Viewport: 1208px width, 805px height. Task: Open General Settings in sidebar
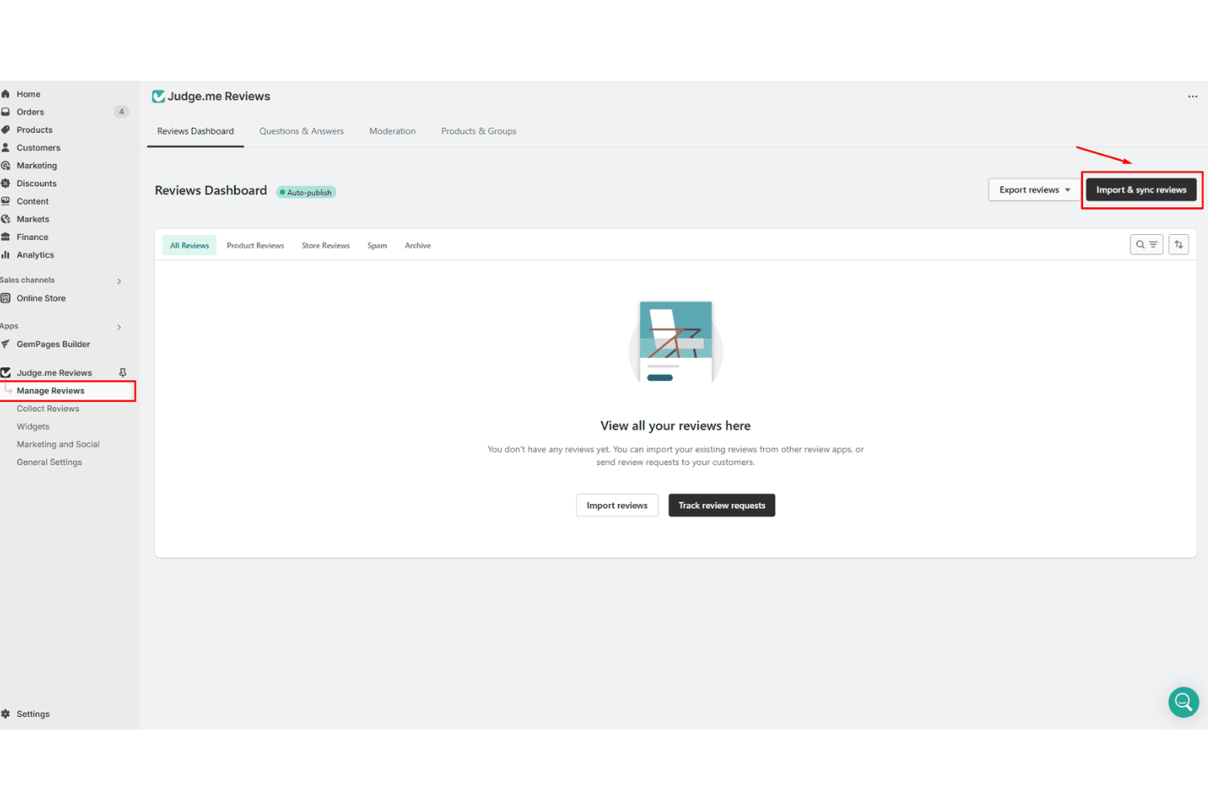click(50, 462)
